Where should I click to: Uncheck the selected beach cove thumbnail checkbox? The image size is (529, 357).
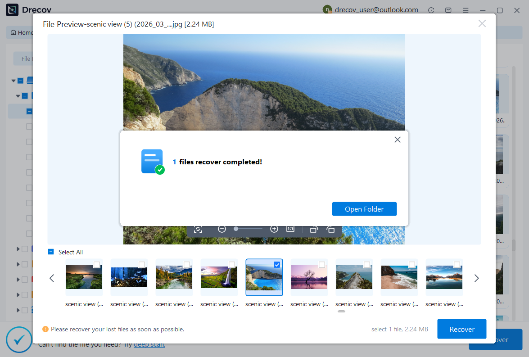coord(277,265)
